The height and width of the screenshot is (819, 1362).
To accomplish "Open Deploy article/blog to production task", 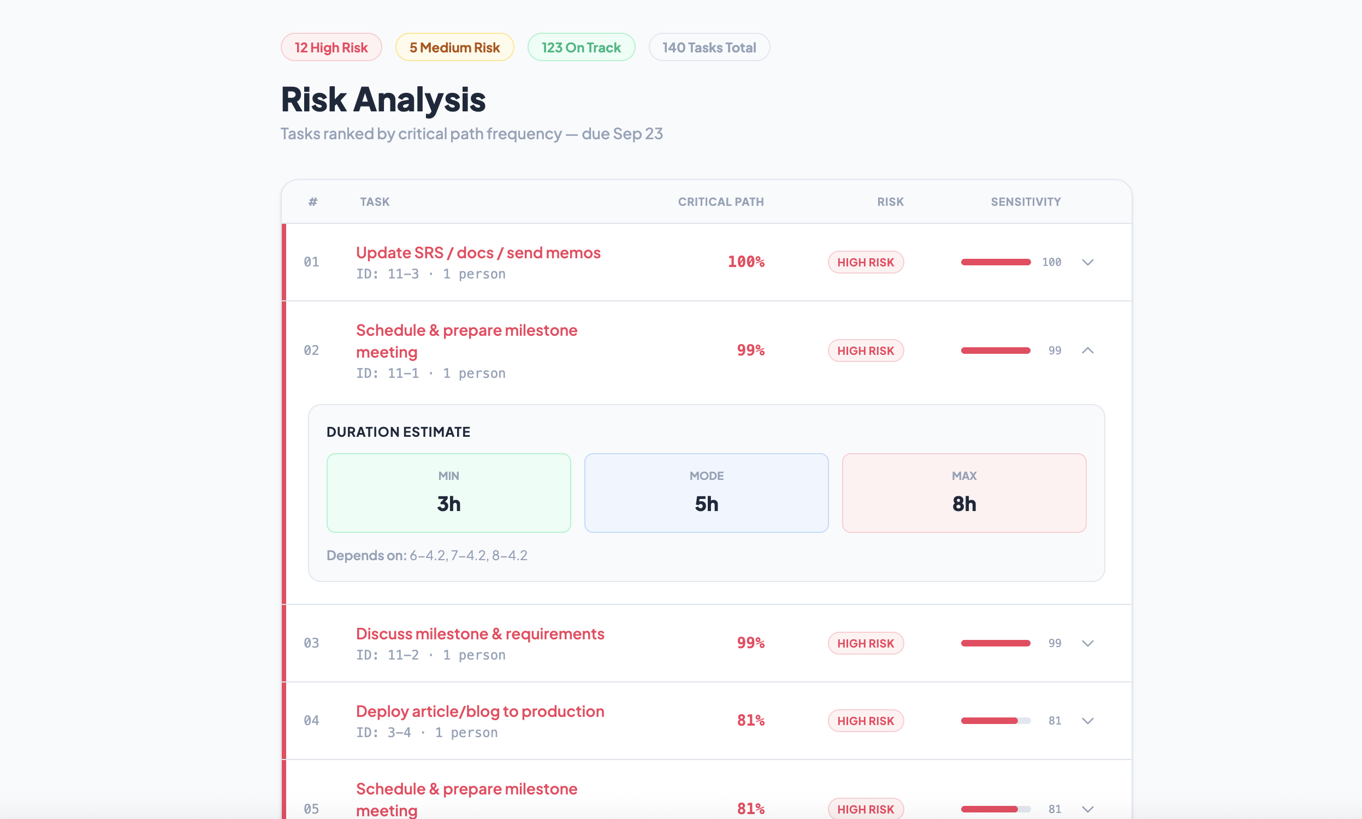I will (479, 711).
